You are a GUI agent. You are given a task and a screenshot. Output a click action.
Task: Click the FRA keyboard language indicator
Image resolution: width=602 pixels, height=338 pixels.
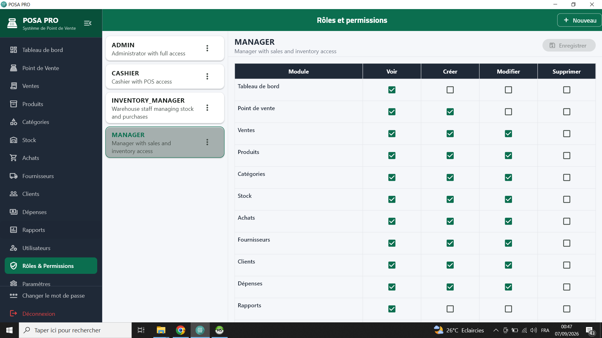point(545,330)
